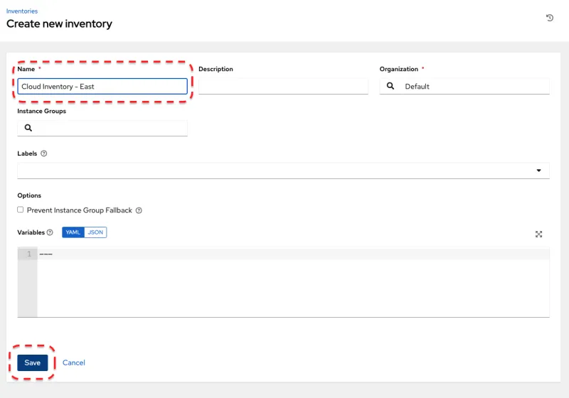Screen dimensions: 569x398
Task: Open the Labels dropdown arrow
Action: coord(538,171)
